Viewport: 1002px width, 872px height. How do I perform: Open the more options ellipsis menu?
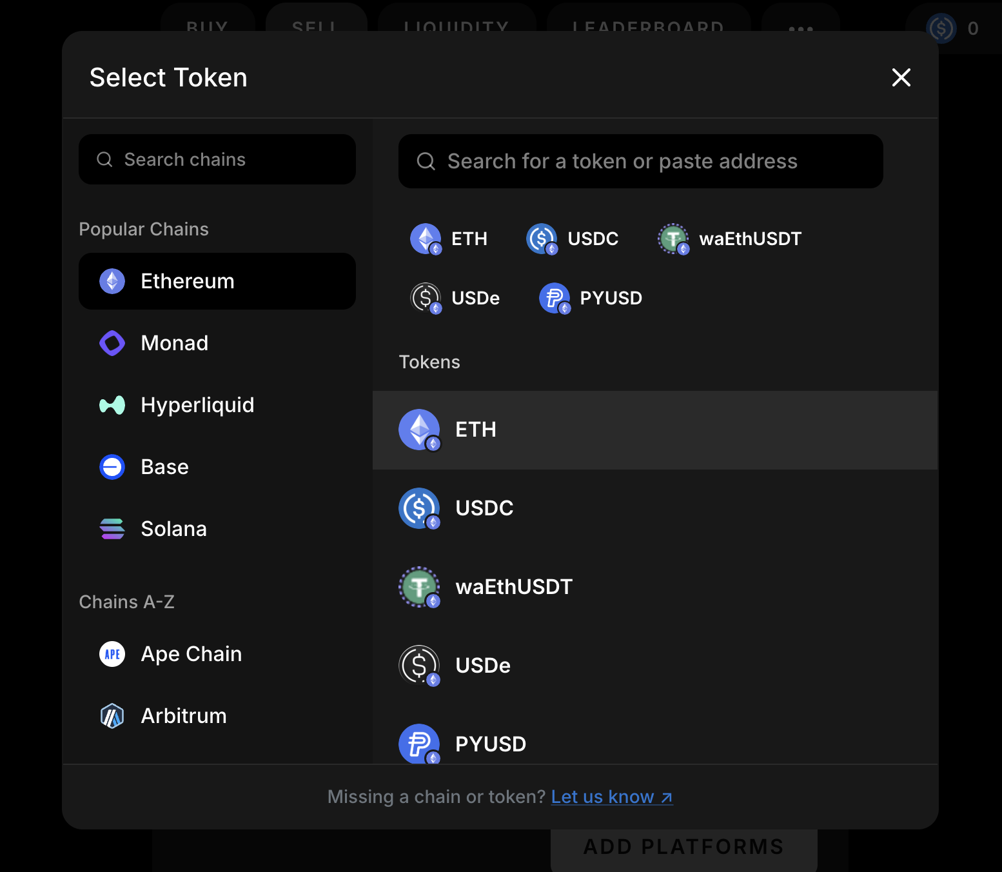801,28
